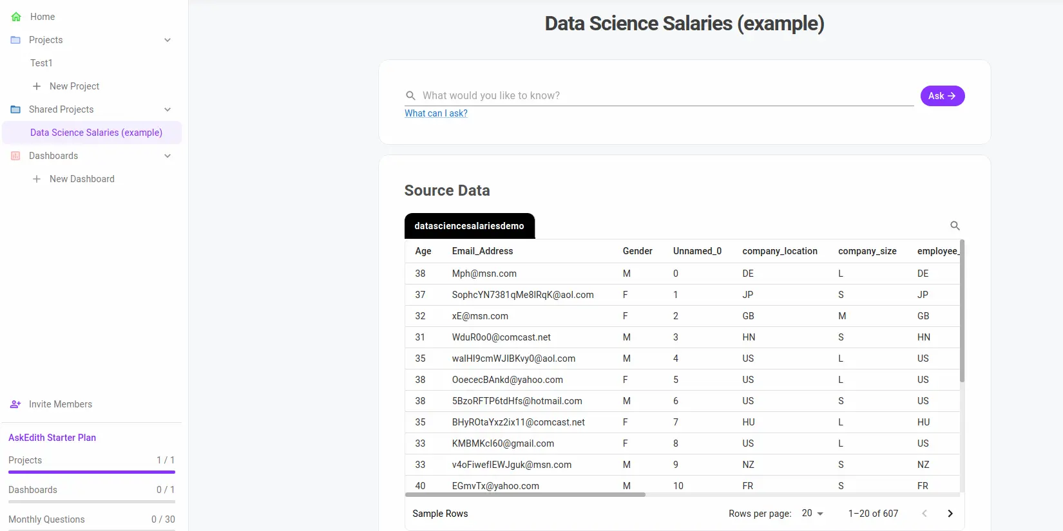Select the datasciencesalariesdemo tab
The height and width of the screenshot is (531, 1063).
[469, 226]
